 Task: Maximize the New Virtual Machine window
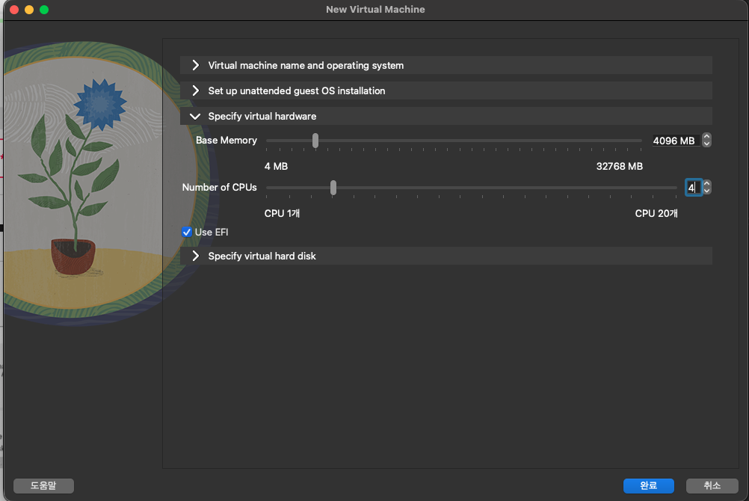tap(44, 10)
